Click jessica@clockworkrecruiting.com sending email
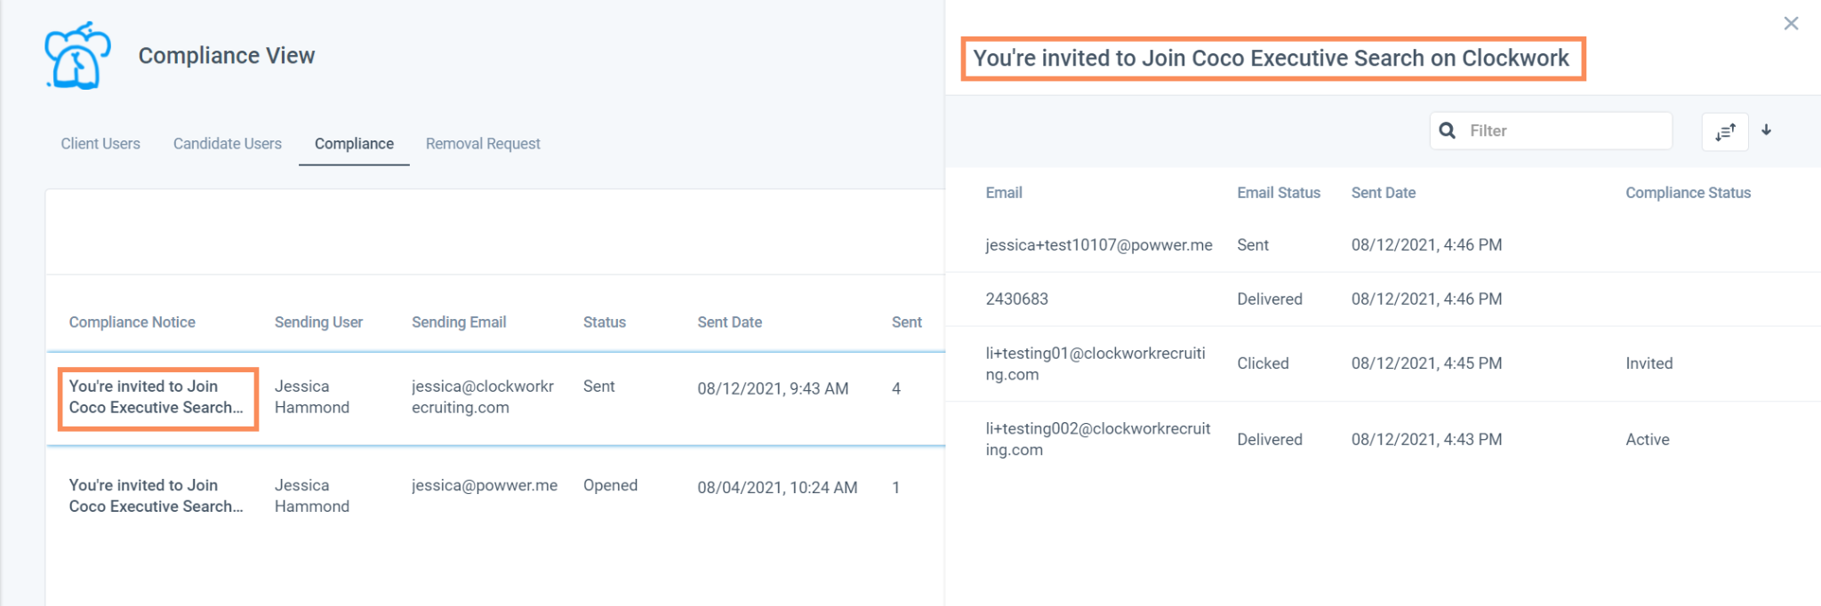 click(483, 397)
